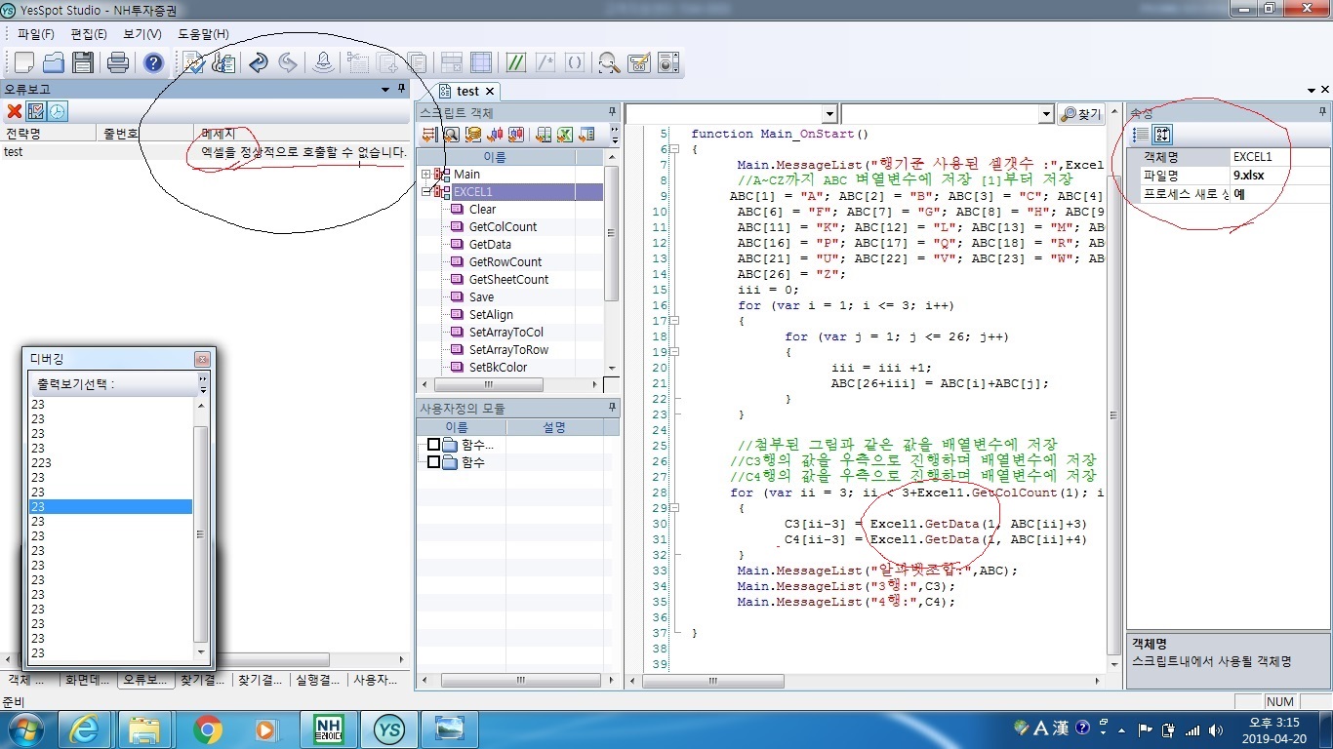Click the 찾기 search button
Viewport: 1333px width, 749px height.
click(1081, 114)
